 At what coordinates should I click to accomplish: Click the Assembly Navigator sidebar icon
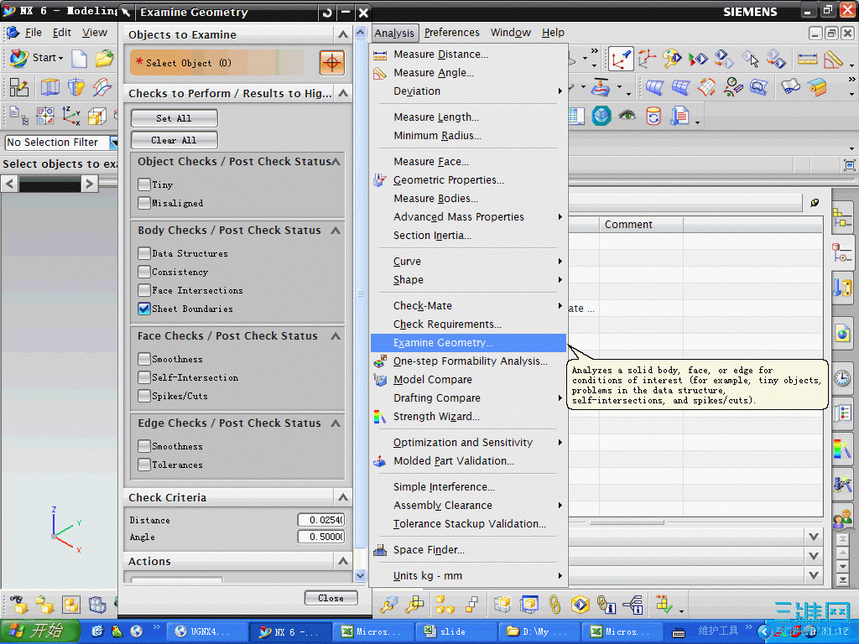pos(842,217)
